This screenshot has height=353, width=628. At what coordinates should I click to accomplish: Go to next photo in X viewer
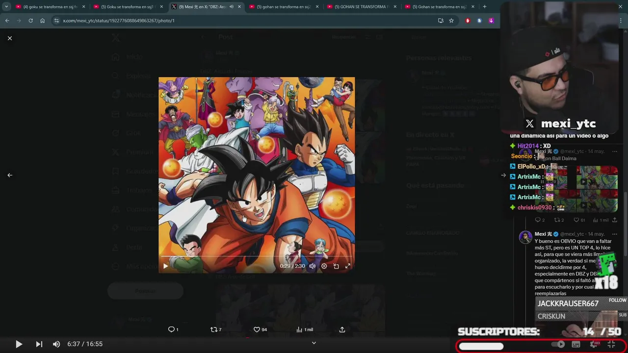point(503,175)
